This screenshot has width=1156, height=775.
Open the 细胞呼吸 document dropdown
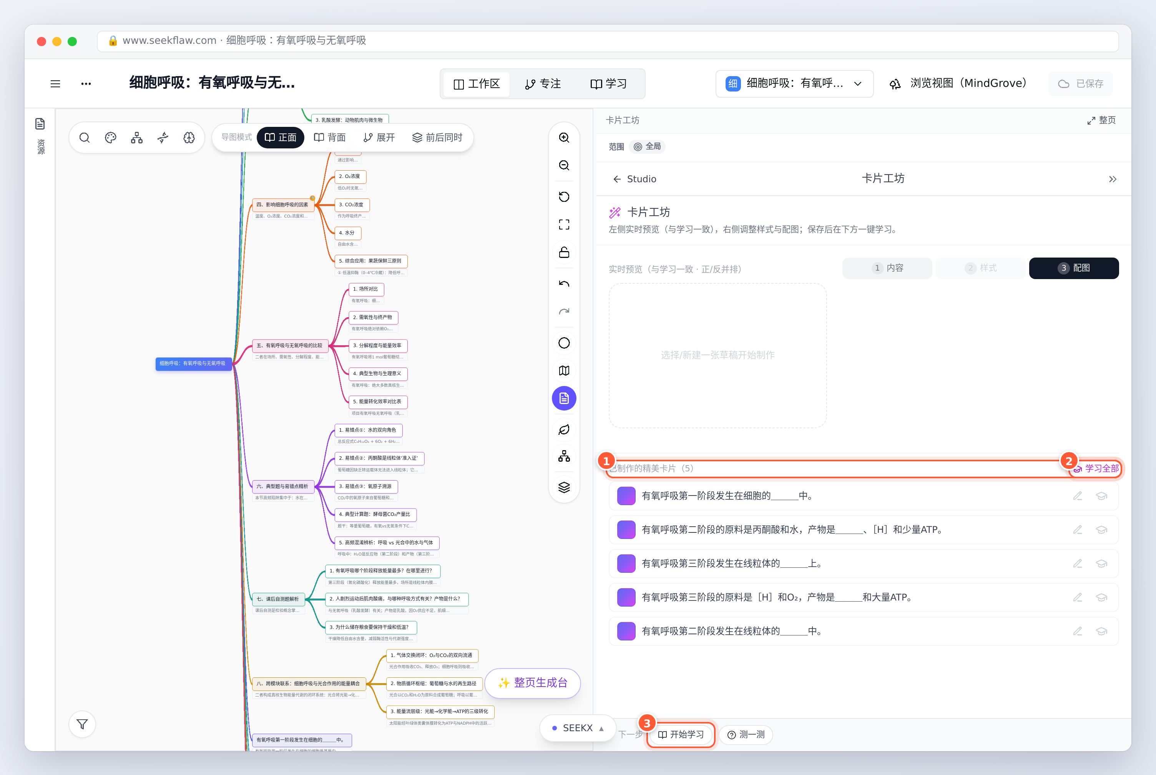[794, 83]
